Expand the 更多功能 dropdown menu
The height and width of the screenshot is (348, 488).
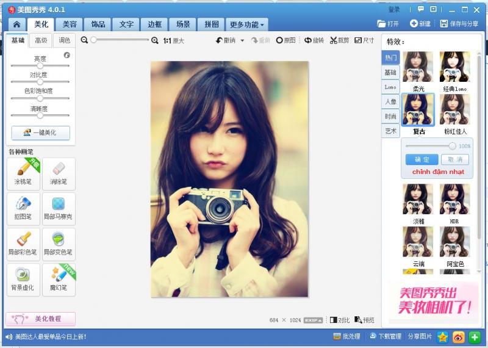[x=247, y=25]
